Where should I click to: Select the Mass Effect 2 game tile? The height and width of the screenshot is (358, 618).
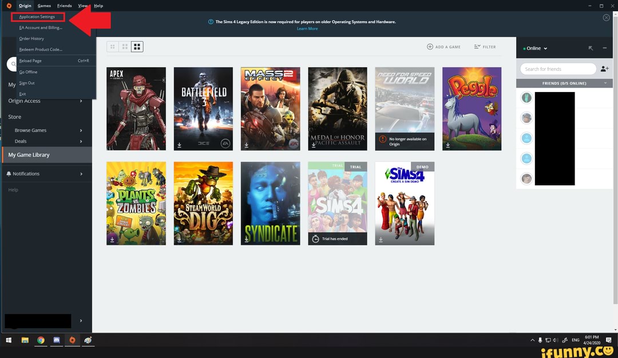tap(270, 109)
